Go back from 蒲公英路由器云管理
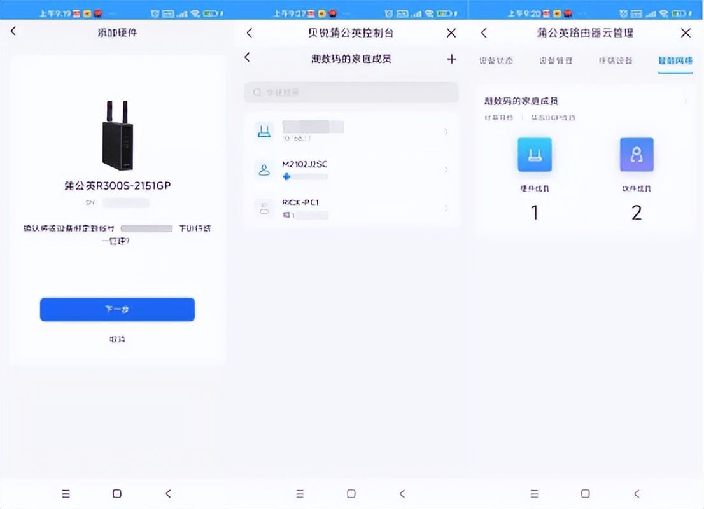This screenshot has height=509, width=704. click(x=484, y=32)
